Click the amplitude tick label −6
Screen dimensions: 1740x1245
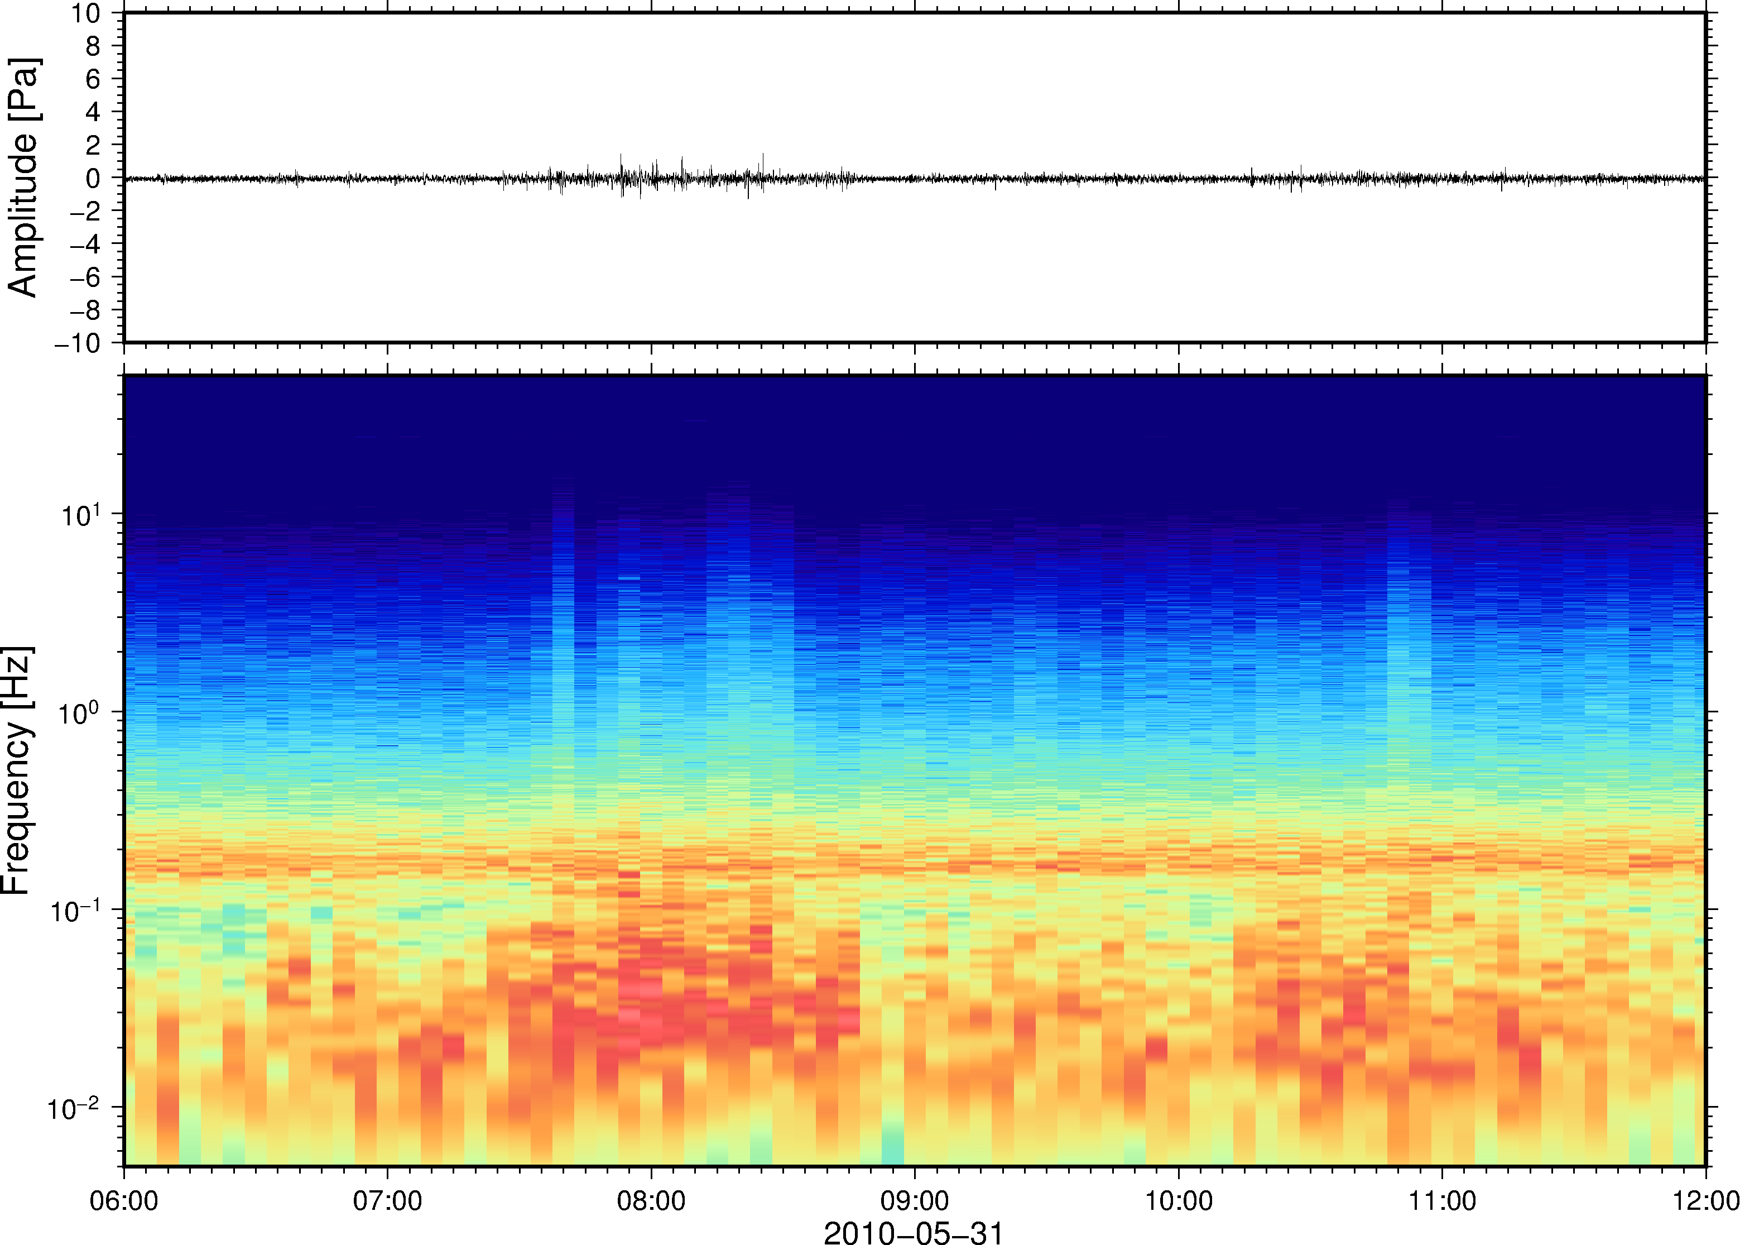[86, 277]
